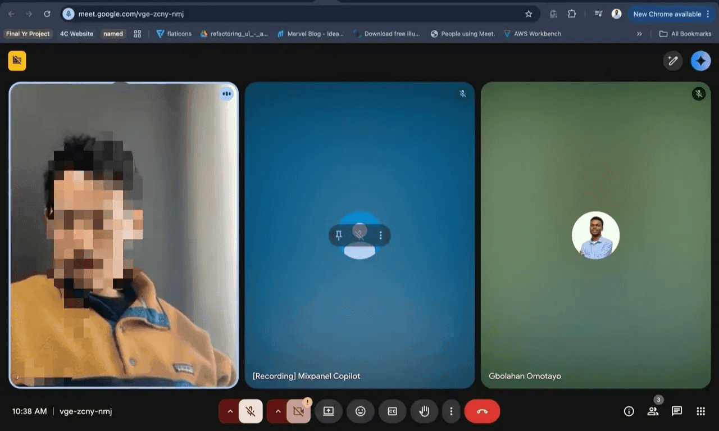Open the magic pen effects button

[673, 61]
